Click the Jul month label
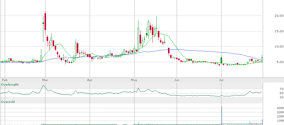 pyautogui.click(x=221, y=80)
